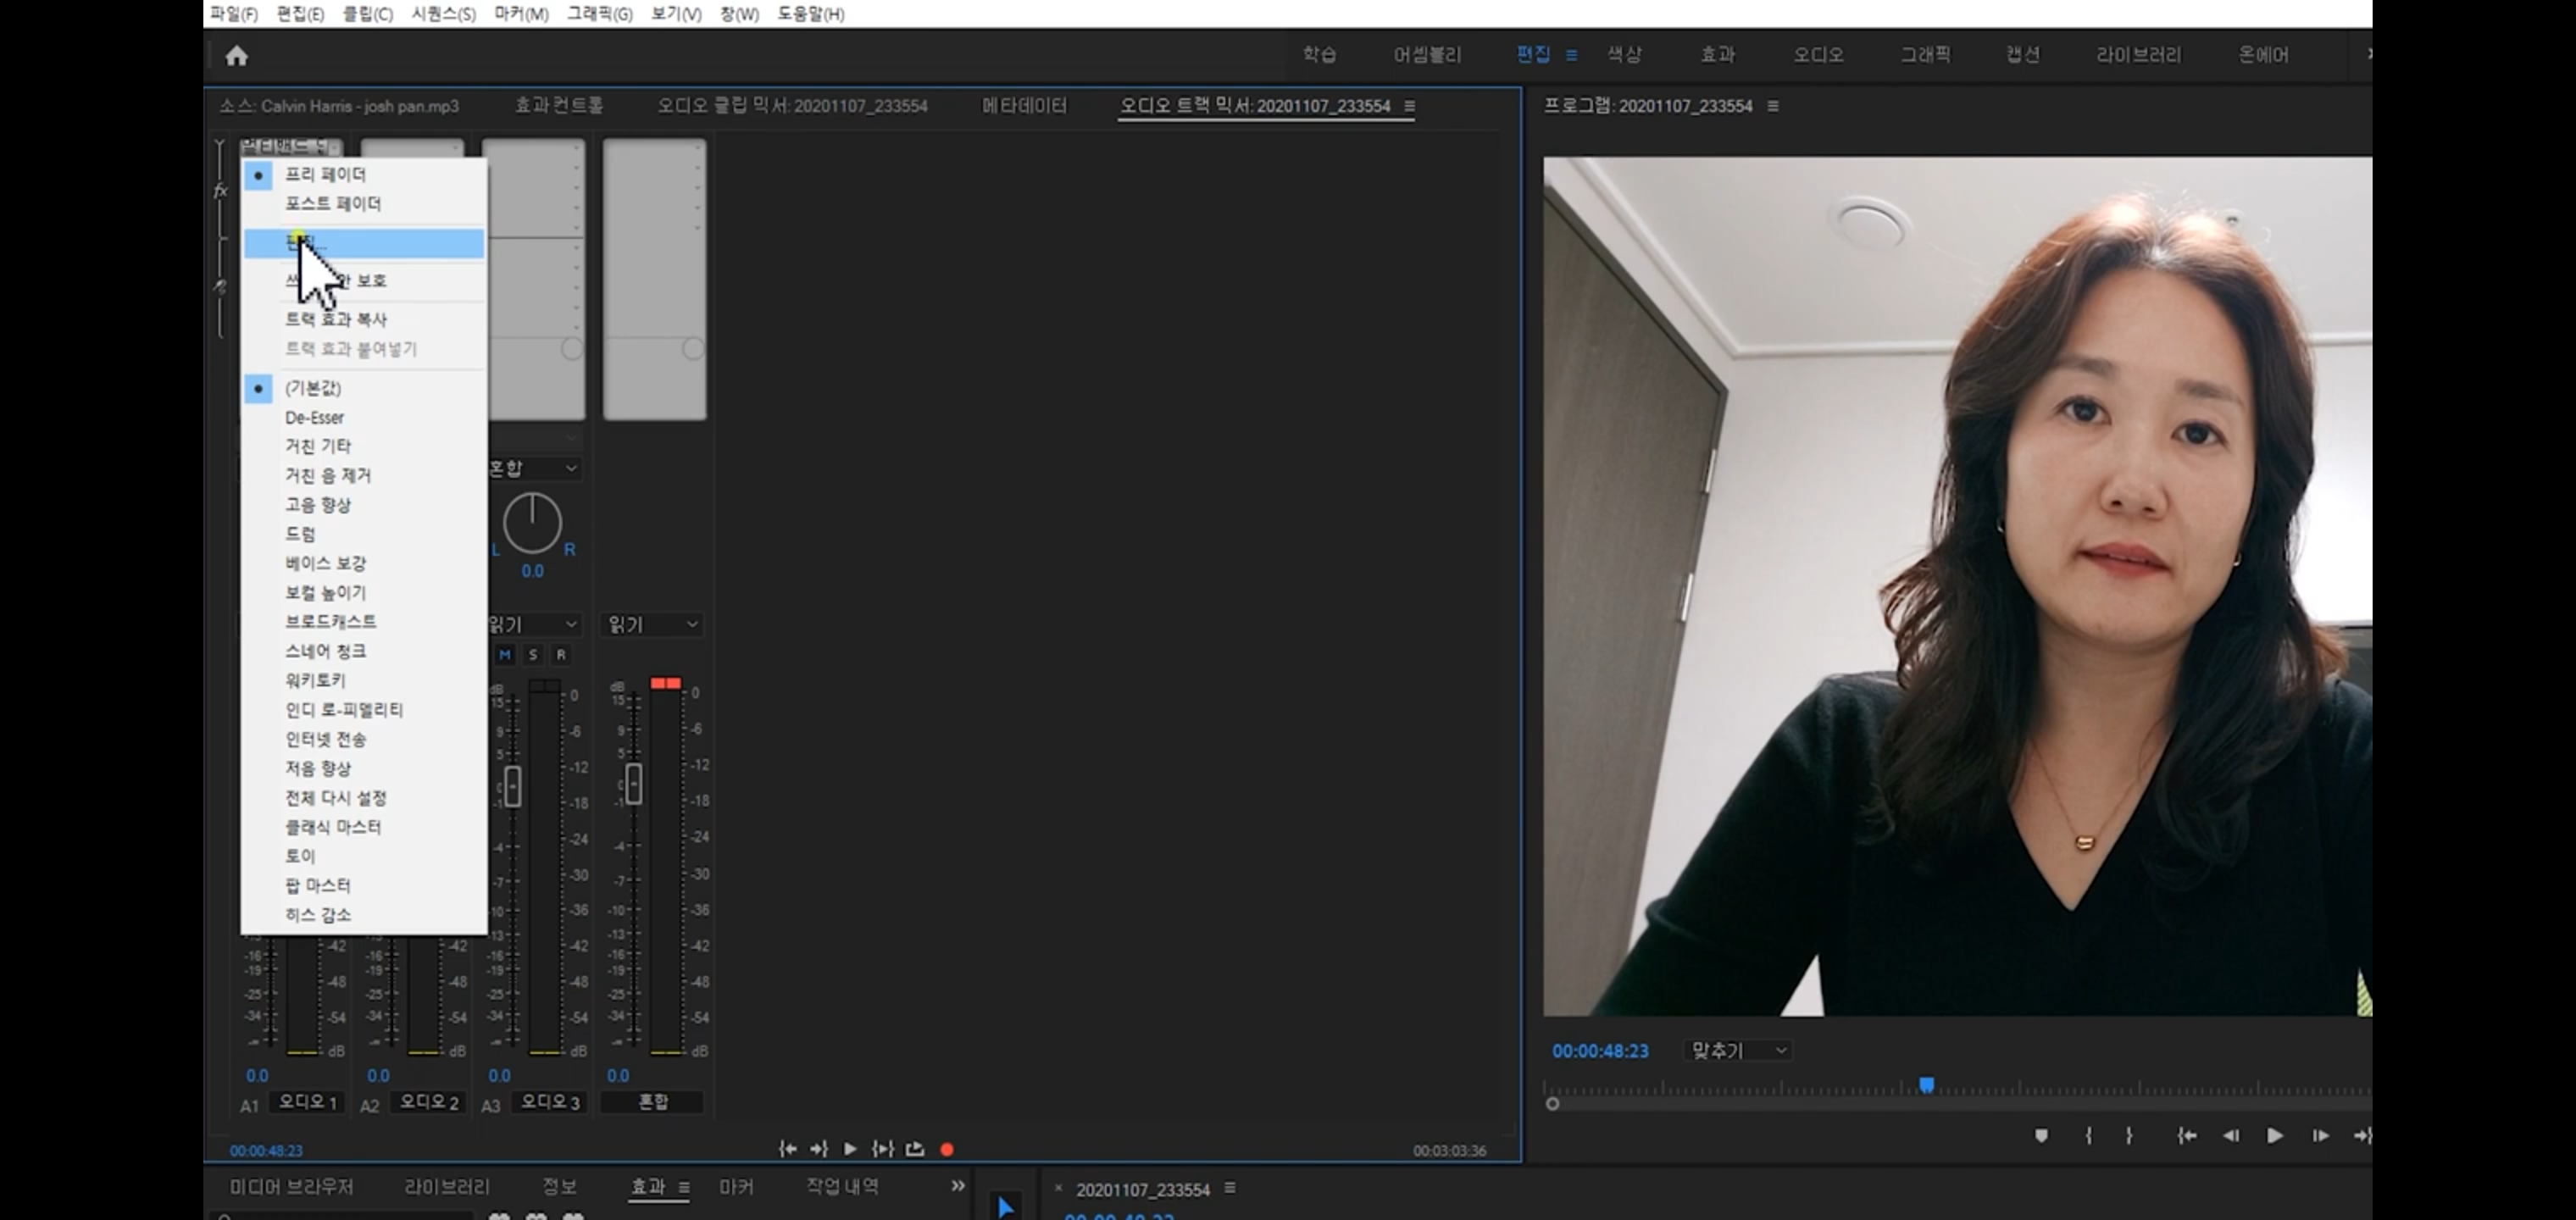Image resolution: width=2576 pixels, height=1220 pixels.
Task: Play the program monitor video
Action: tap(2274, 1135)
